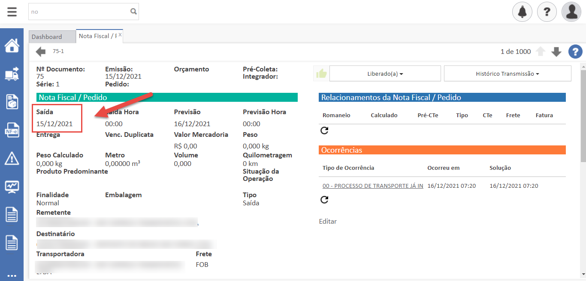Refresh the Ocorrências list
The image size is (586, 281).
pyautogui.click(x=324, y=200)
